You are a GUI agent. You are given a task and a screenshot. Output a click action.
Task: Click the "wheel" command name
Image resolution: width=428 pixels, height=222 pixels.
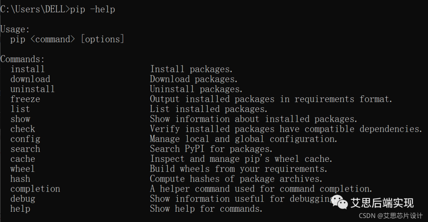(23, 169)
